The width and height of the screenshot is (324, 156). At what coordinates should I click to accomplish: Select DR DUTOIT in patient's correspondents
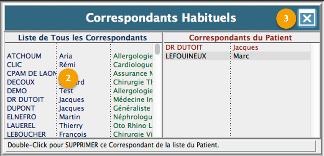click(x=184, y=48)
